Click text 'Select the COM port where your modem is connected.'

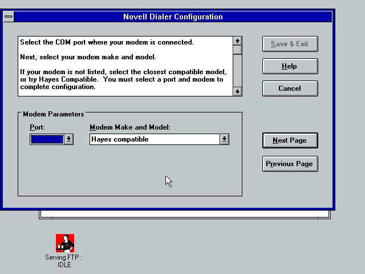(x=107, y=42)
